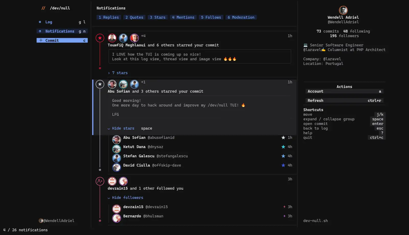Image resolution: width=409 pixels, height=235 pixels.
Task: Click the star icon in Ketut Dana's row
Action: pyautogui.click(x=283, y=147)
